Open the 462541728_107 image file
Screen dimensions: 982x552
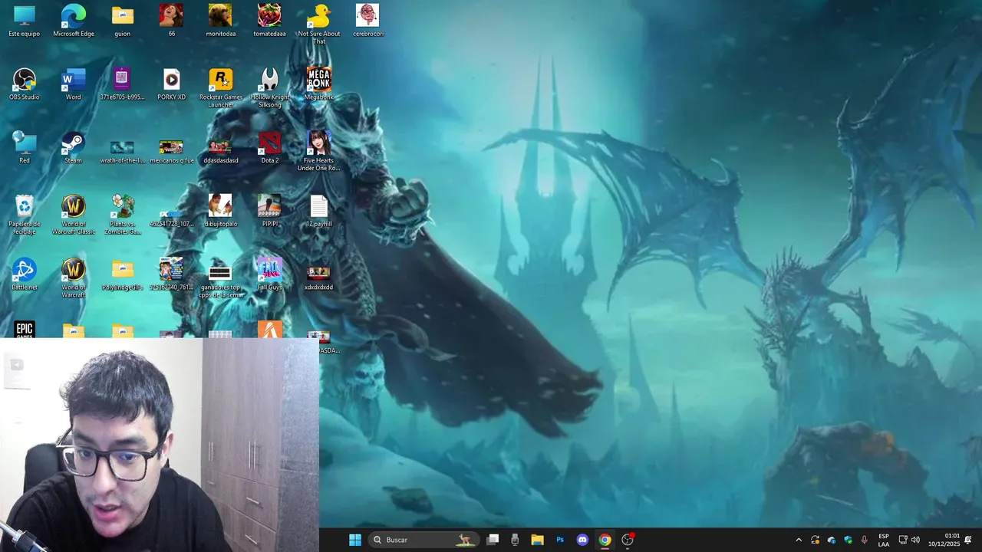(x=171, y=218)
